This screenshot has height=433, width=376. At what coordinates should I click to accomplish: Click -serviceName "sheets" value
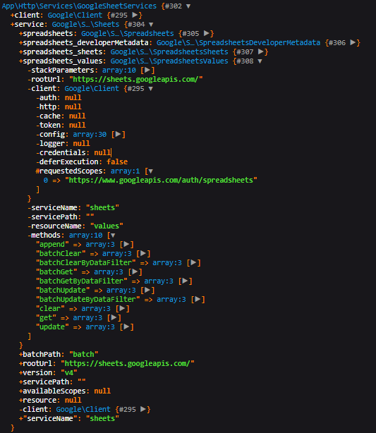click(102, 207)
